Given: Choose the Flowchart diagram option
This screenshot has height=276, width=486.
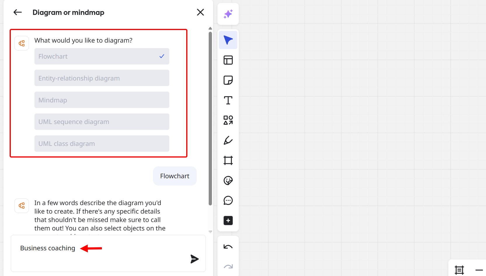Looking at the screenshot, I should tap(102, 56).
